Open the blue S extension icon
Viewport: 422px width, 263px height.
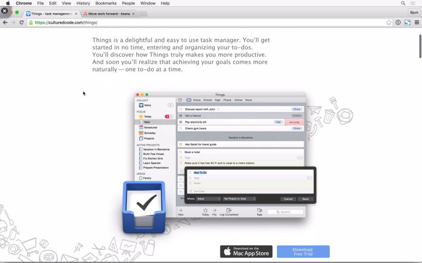(x=408, y=22)
